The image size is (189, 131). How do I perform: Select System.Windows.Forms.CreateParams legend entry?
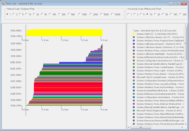point(160,67)
